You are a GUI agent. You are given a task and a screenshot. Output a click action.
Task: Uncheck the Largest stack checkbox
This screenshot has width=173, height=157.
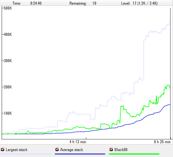3,149
